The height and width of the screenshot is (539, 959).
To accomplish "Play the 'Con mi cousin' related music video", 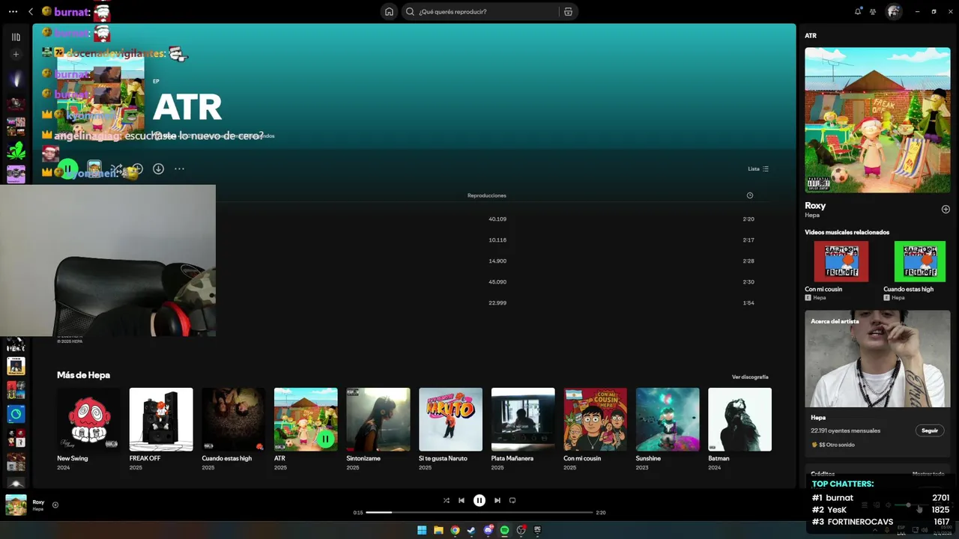I will point(841,261).
